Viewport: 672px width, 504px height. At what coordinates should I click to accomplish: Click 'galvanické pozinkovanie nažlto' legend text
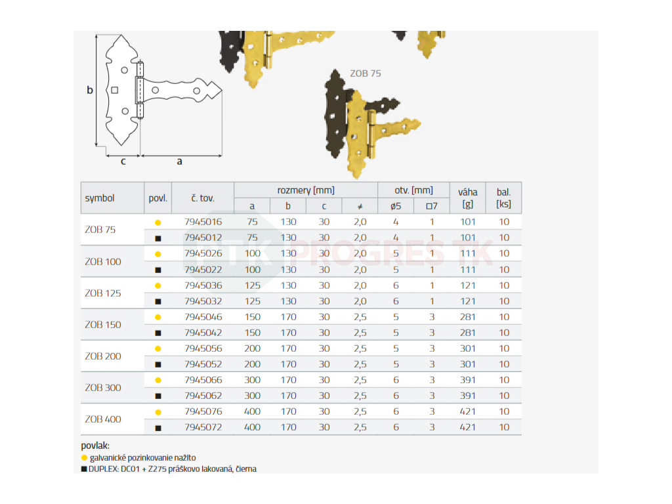coord(142,457)
